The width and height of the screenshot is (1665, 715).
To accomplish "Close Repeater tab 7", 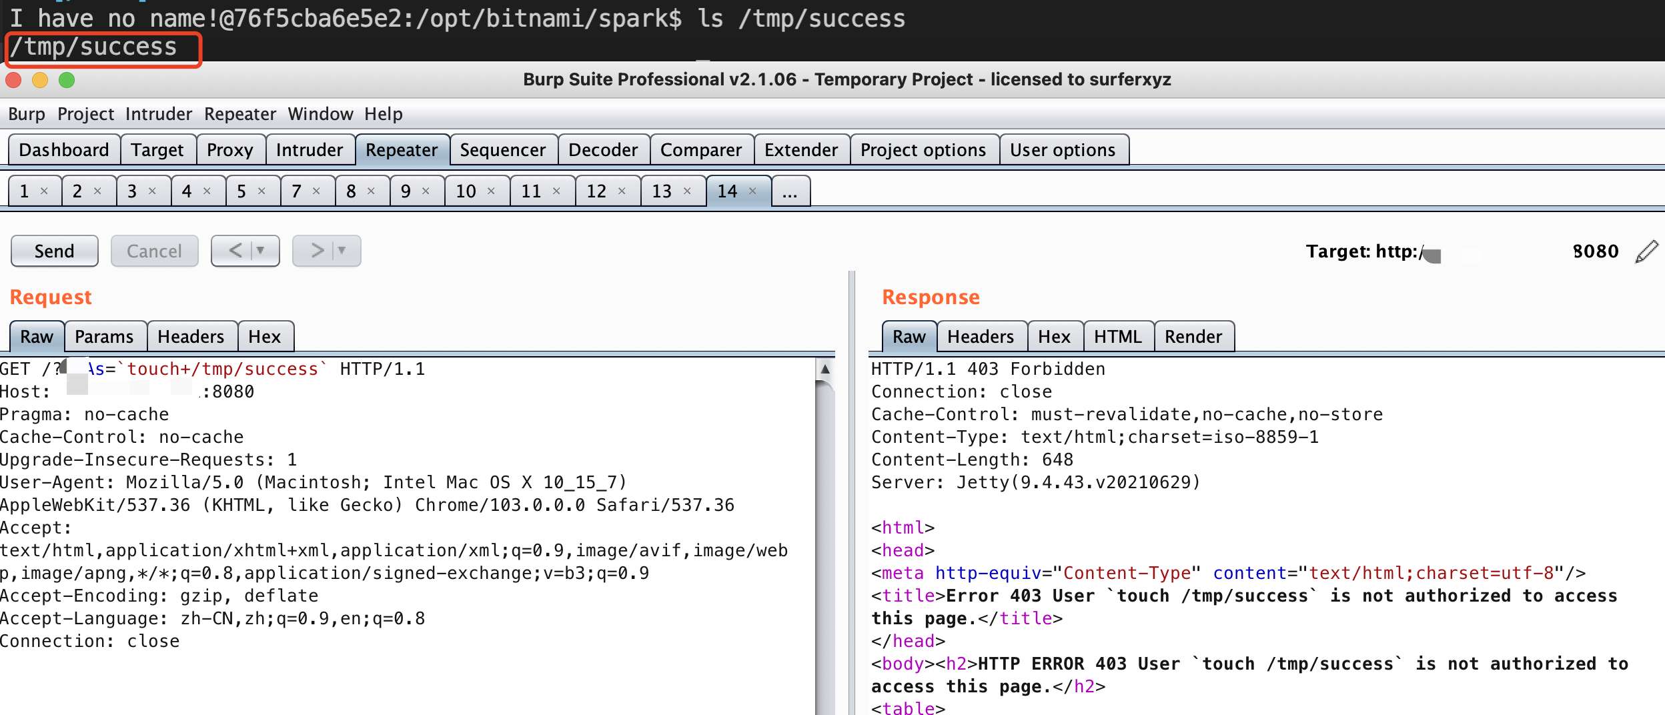I will click(316, 191).
